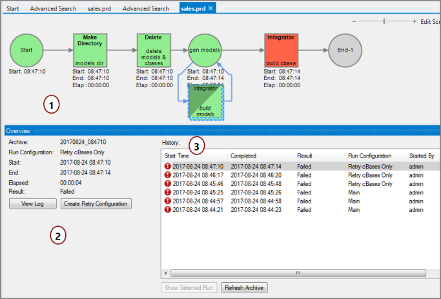
Task: Open the first Advanced Search tab
Action: coord(52,8)
